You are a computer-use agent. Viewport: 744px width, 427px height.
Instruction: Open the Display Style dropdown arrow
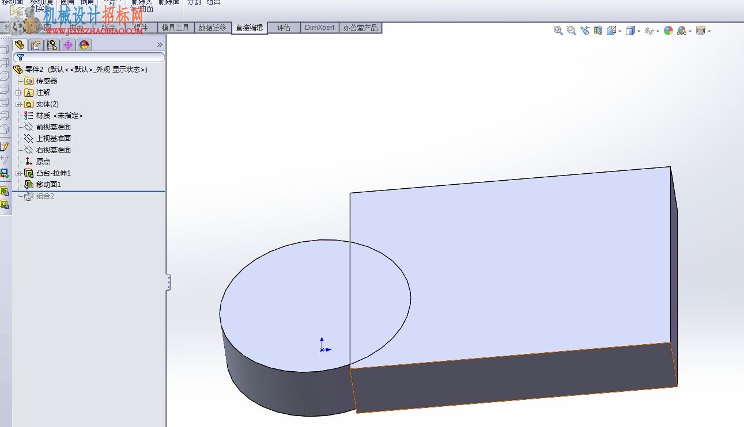[639, 31]
